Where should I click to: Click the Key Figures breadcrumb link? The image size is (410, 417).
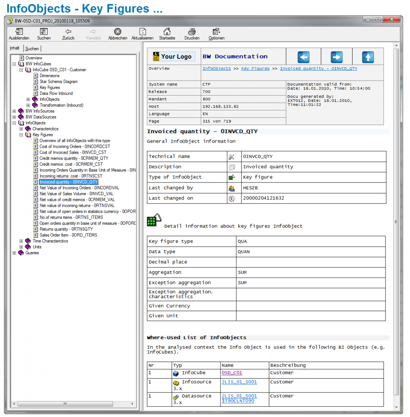[x=255, y=68]
